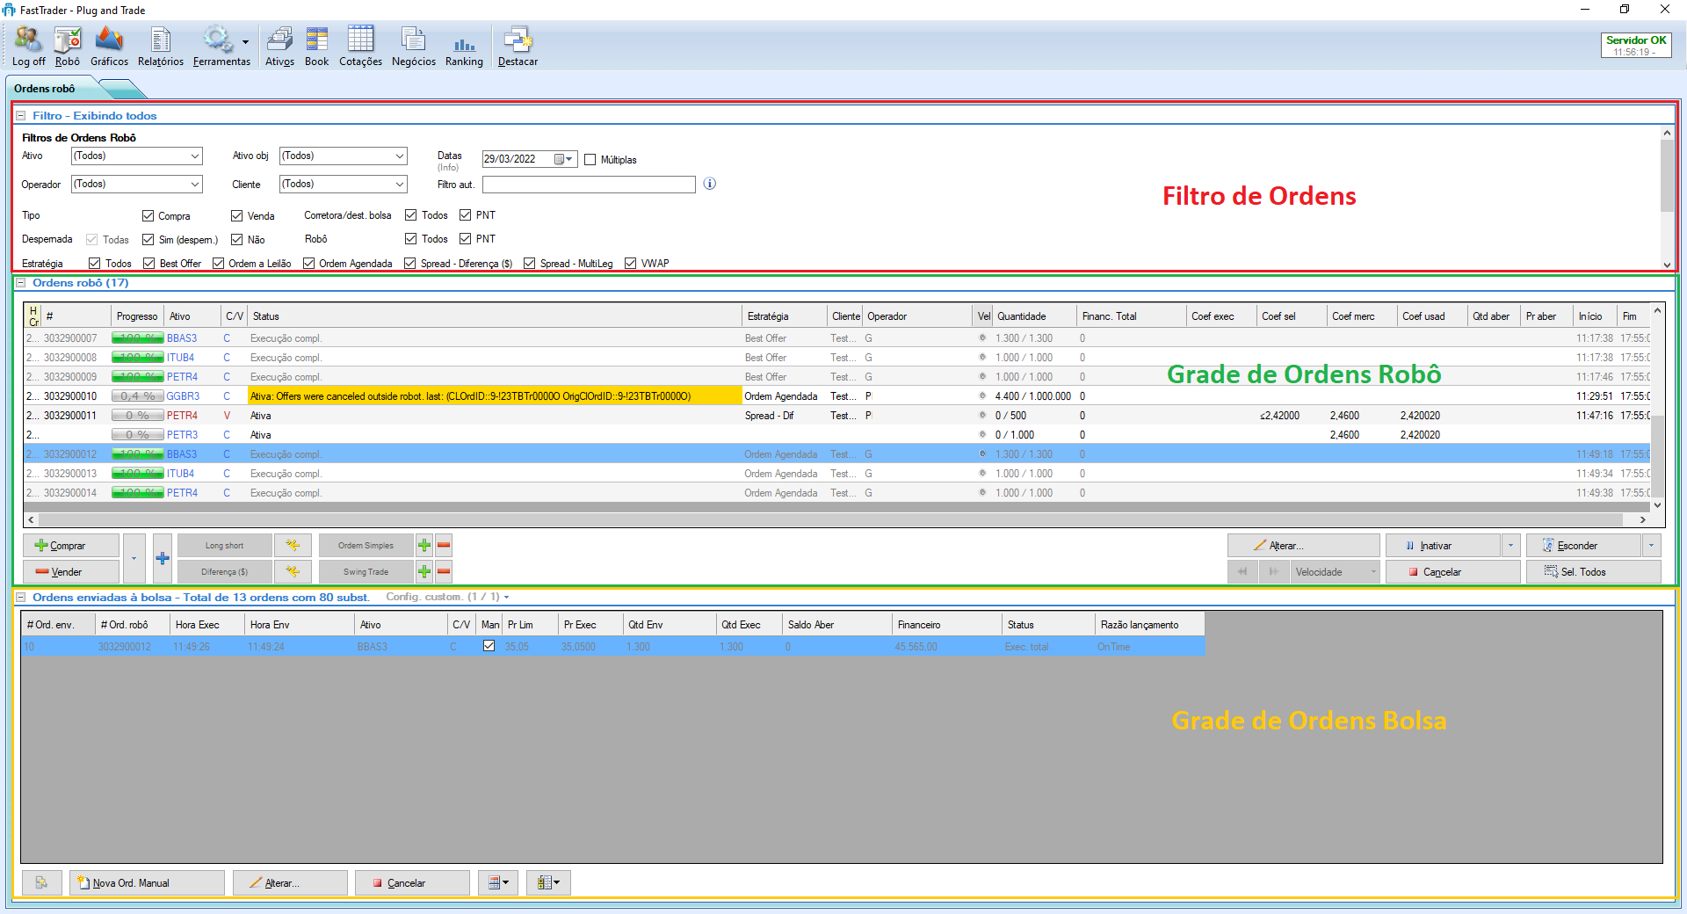Image resolution: width=1687 pixels, height=914 pixels.
Task: Open the Gráficos charts window
Action: click(x=109, y=46)
